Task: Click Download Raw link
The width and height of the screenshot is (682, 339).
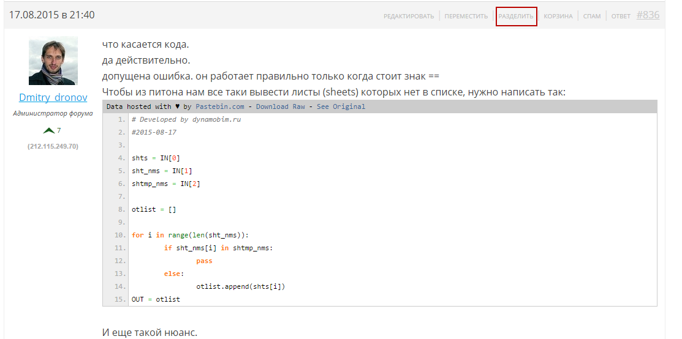Action: pyautogui.click(x=280, y=106)
